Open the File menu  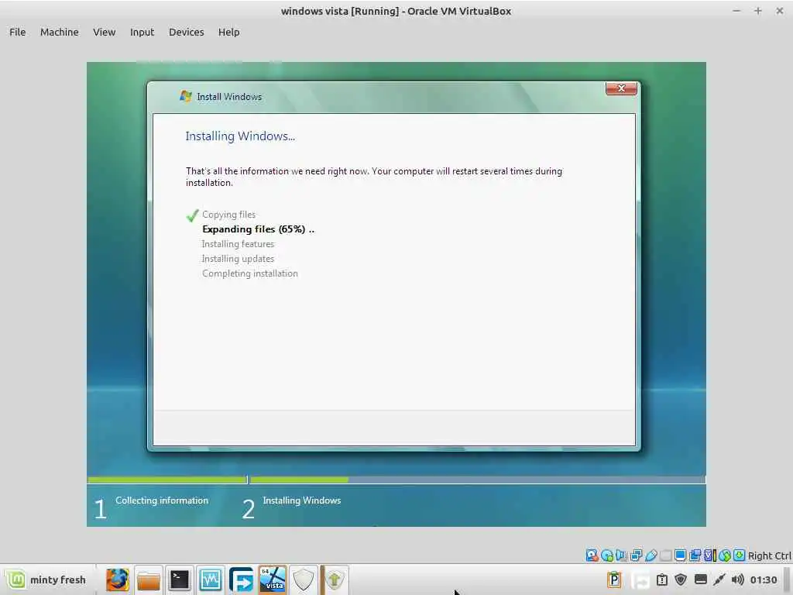17,32
